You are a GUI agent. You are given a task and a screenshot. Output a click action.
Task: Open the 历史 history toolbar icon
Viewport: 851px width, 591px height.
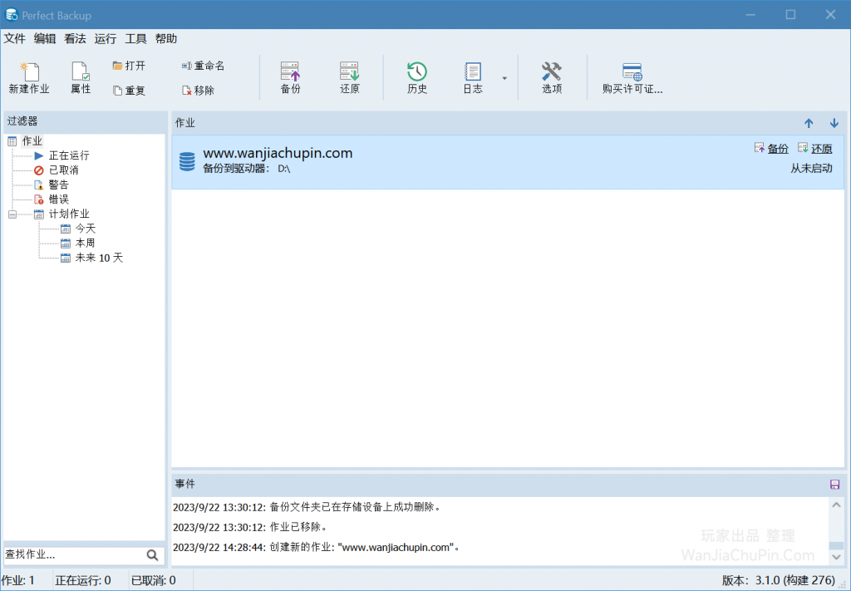[417, 77]
